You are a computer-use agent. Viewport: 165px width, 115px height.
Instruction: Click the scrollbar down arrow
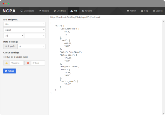pos(164,114)
